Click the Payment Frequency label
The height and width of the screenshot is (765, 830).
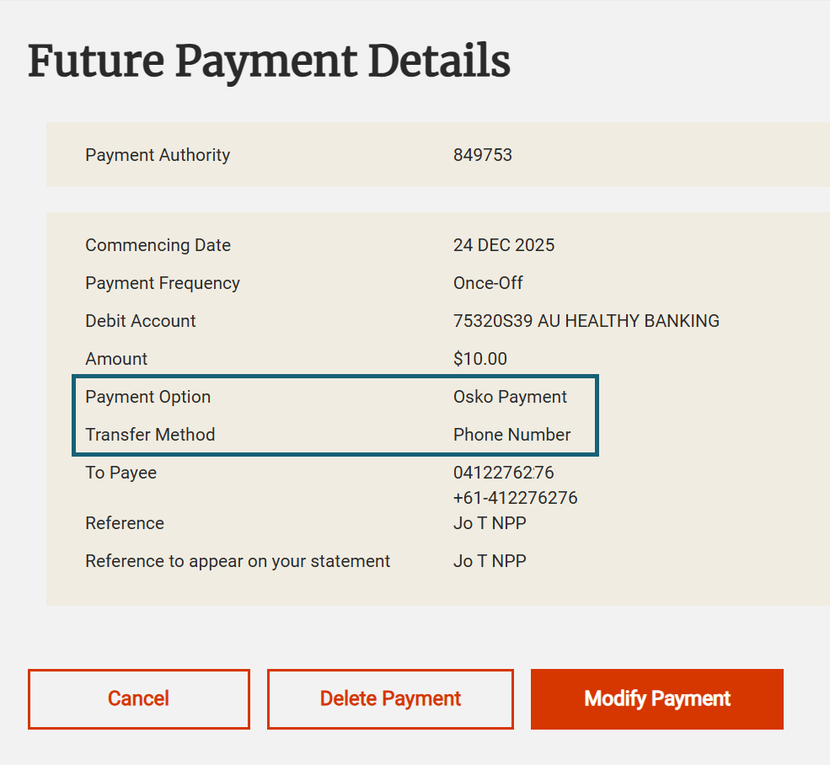[x=163, y=283]
